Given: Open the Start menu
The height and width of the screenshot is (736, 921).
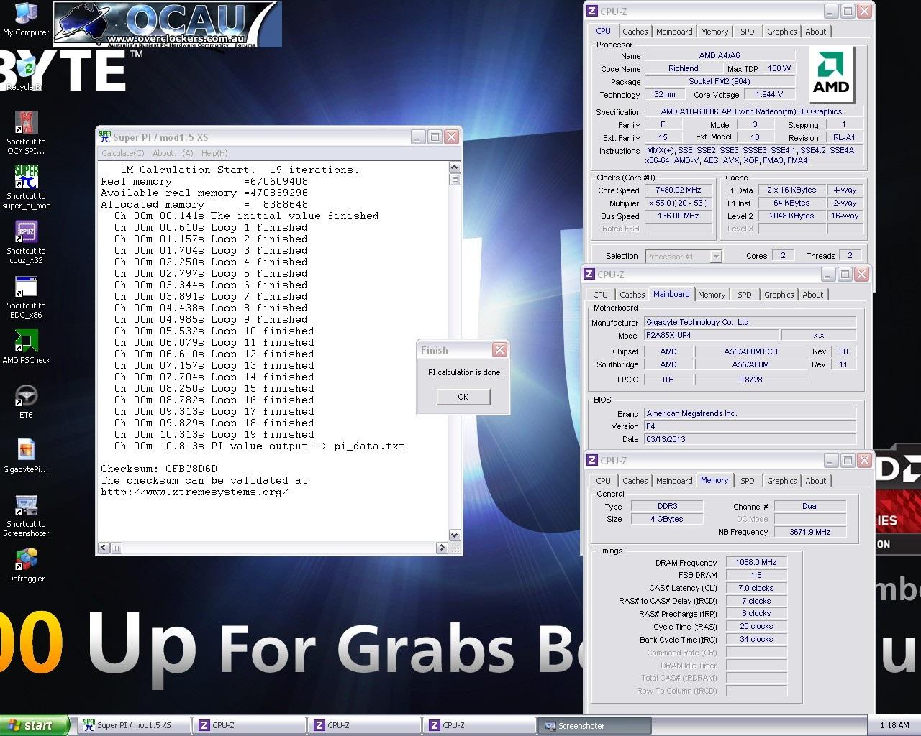Looking at the screenshot, I should tap(35, 725).
